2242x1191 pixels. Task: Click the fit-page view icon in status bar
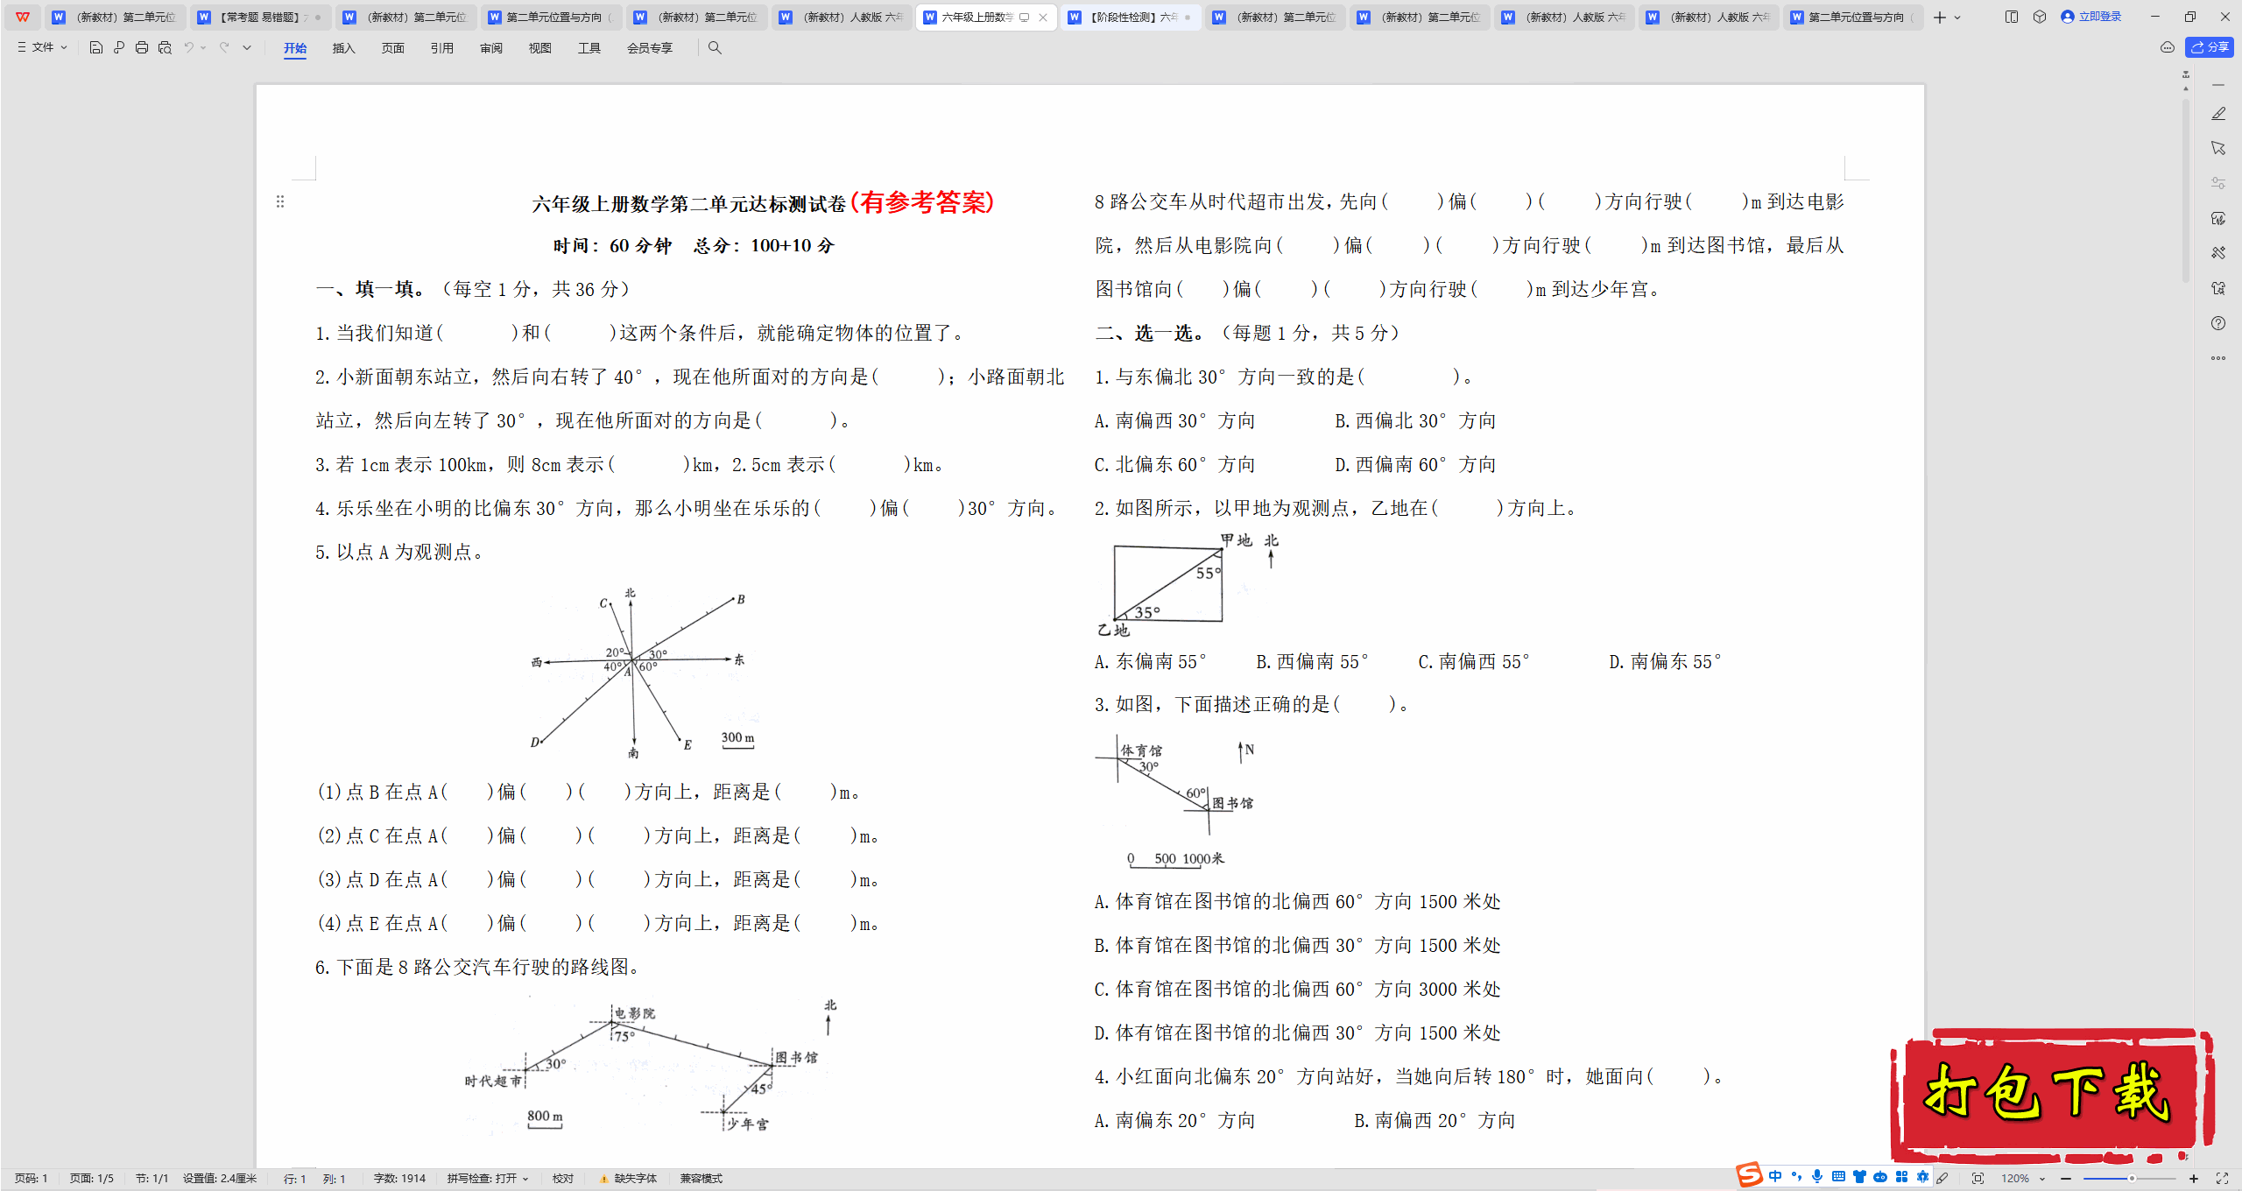[x=1978, y=1179]
